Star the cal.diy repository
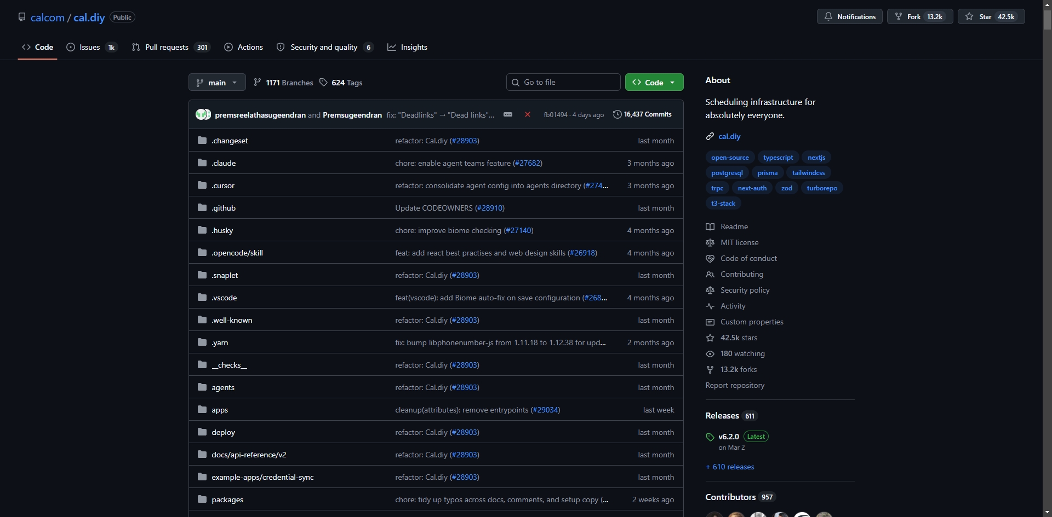Image resolution: width=1052 pixels, height=517 pixels. [991, 16]
